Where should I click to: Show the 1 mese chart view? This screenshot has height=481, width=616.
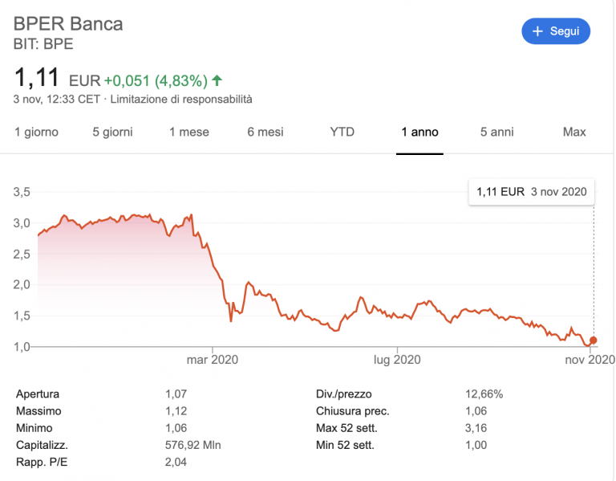[x=188, y=132]
